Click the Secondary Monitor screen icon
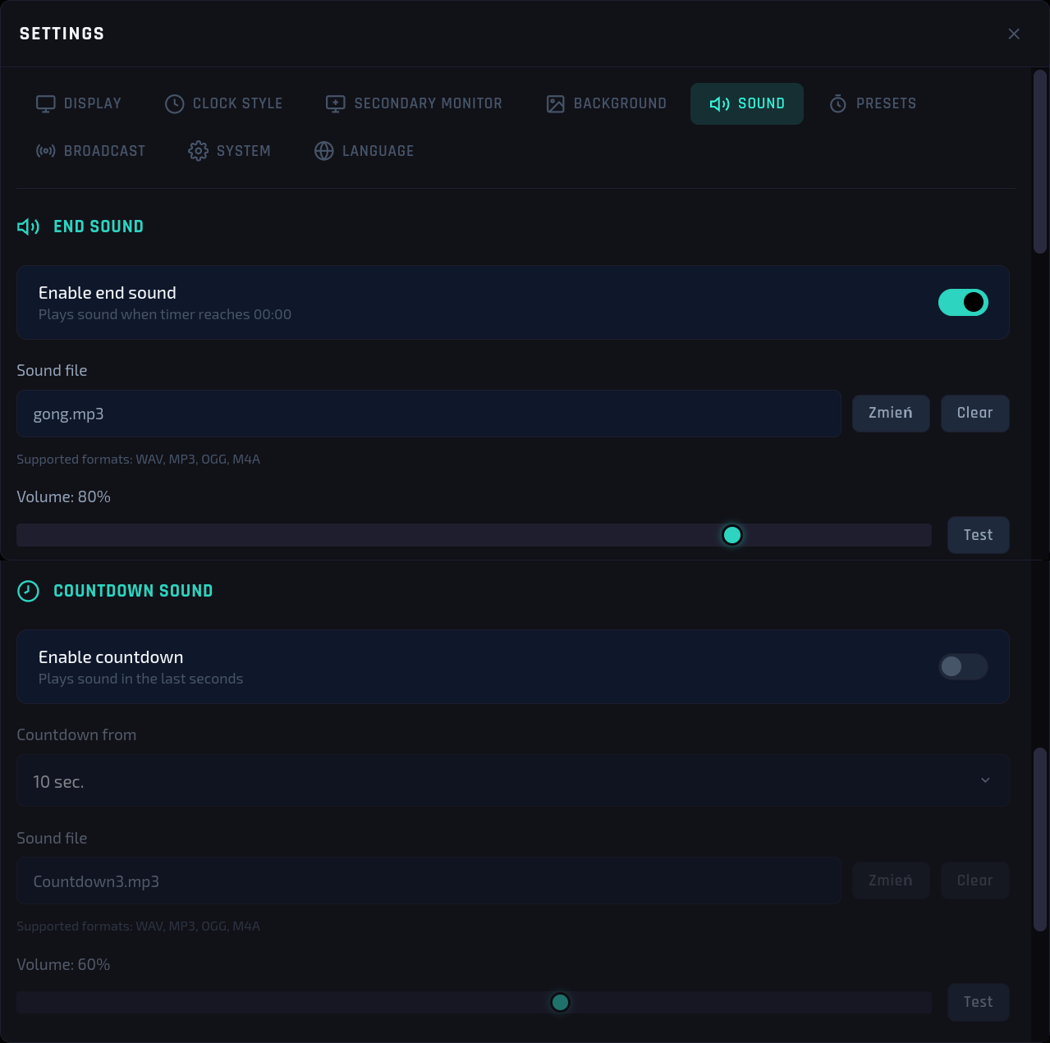This screenshot has width=1050, height=1043. [x=336, y=103]
